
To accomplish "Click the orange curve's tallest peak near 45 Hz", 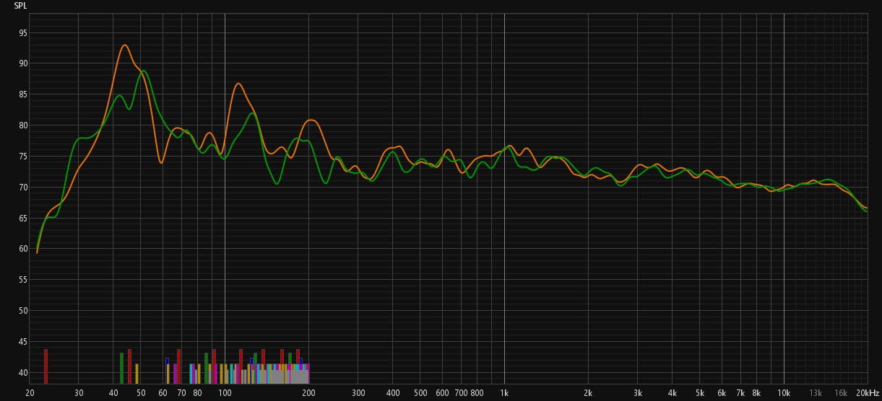I will pyautogui.click(x=125, y=45).
